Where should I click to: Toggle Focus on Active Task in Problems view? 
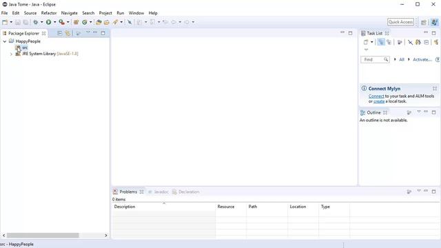tap(409, 192)
